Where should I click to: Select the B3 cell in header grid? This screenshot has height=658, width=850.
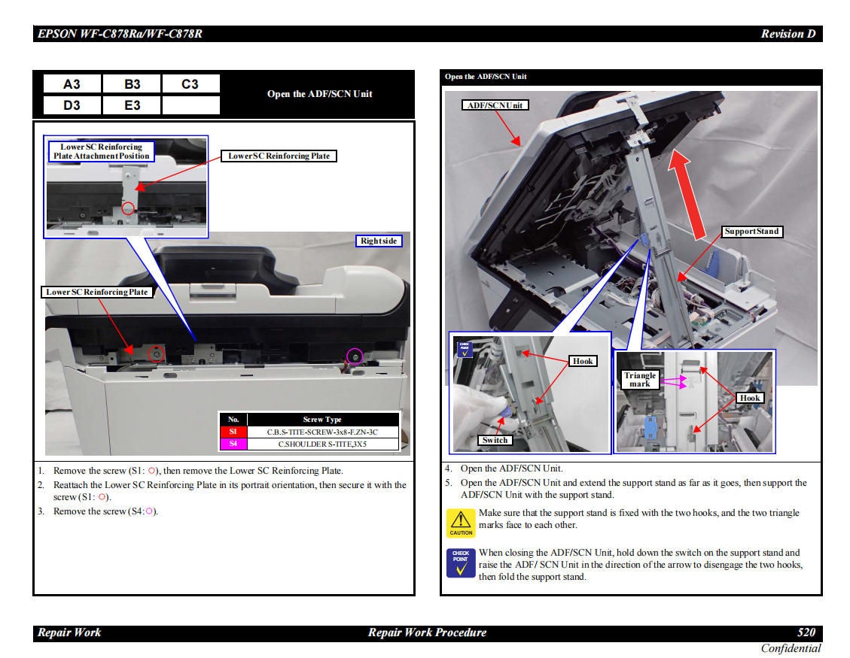[132, 84]
